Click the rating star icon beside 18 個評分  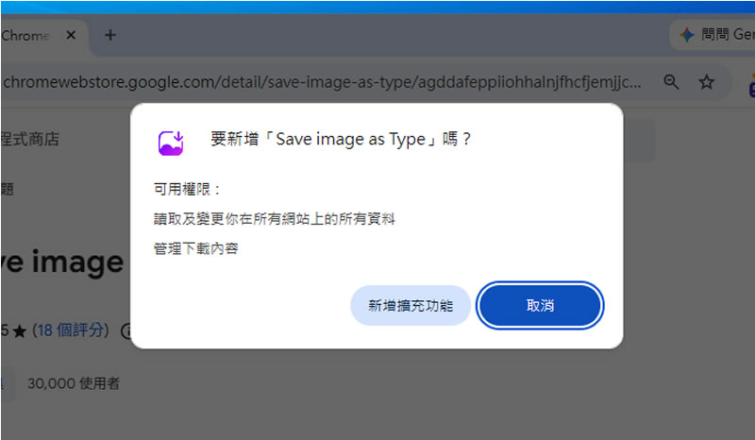pyautogui.click(x=19, y=331)
